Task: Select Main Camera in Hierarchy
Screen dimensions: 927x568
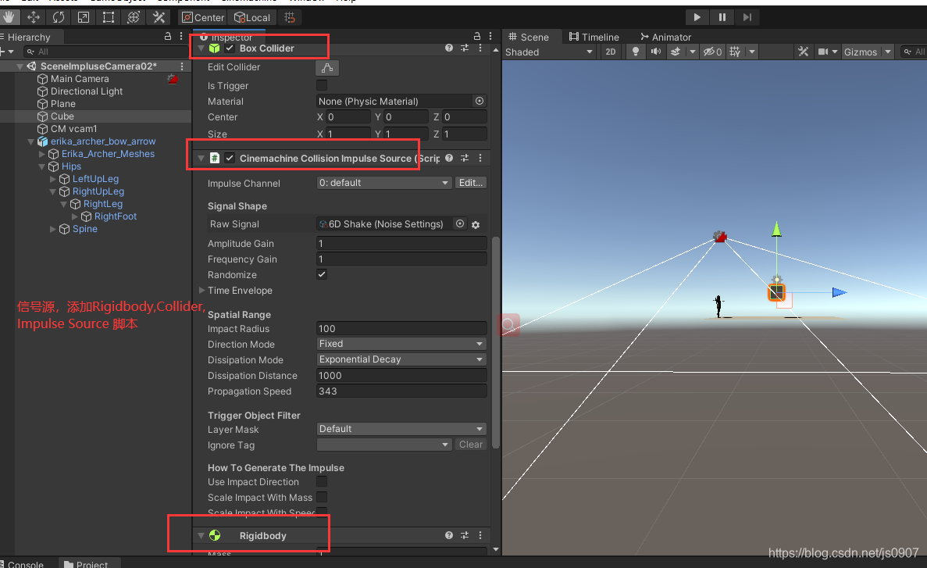Action: [79, 79]
